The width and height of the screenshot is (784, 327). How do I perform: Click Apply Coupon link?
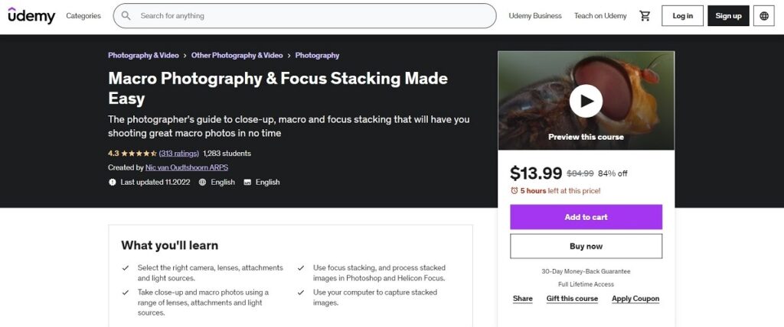635,299
